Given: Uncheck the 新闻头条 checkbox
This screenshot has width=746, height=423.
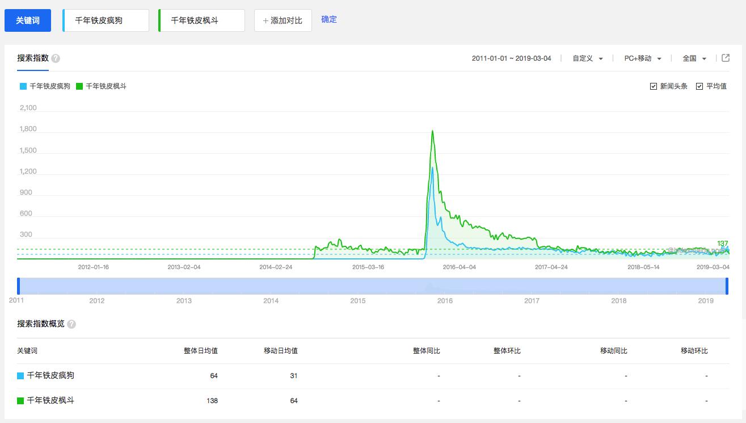Looking at the screenshot, I should [653, 86].
